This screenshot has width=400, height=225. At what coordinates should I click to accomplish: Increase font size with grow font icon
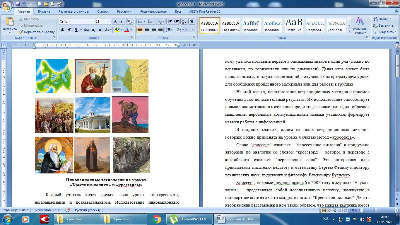click(115, 22)
